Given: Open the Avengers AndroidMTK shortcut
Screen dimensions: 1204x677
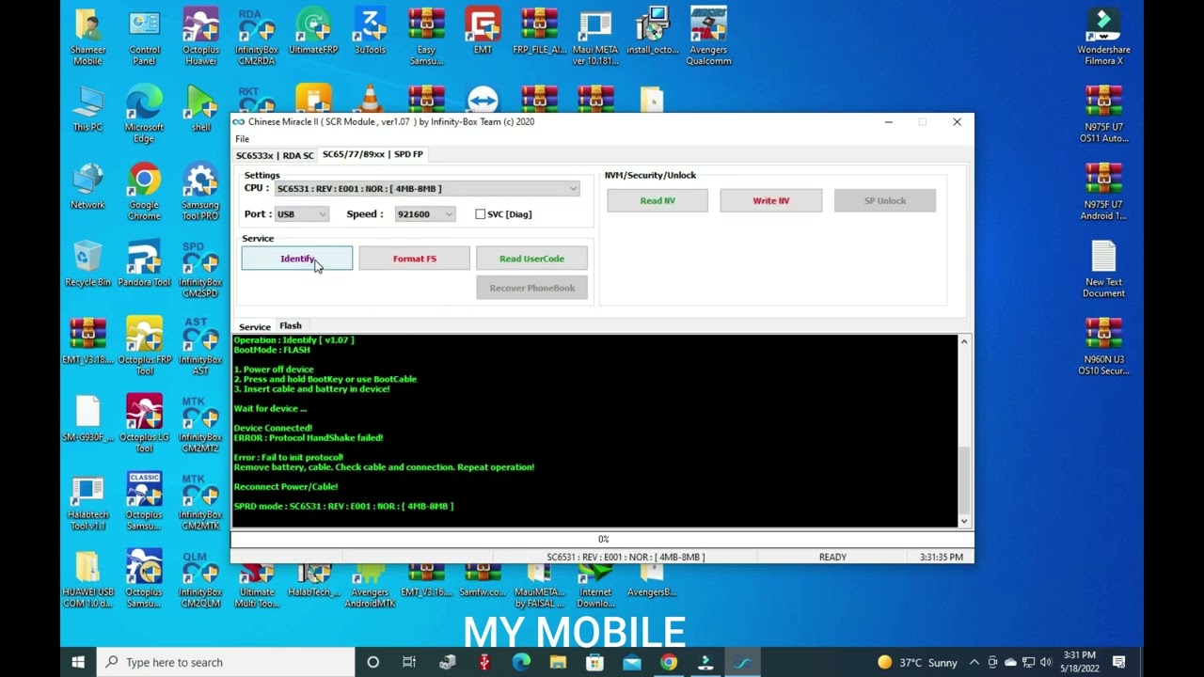Looking at the screenshot, I should [370, 587].
